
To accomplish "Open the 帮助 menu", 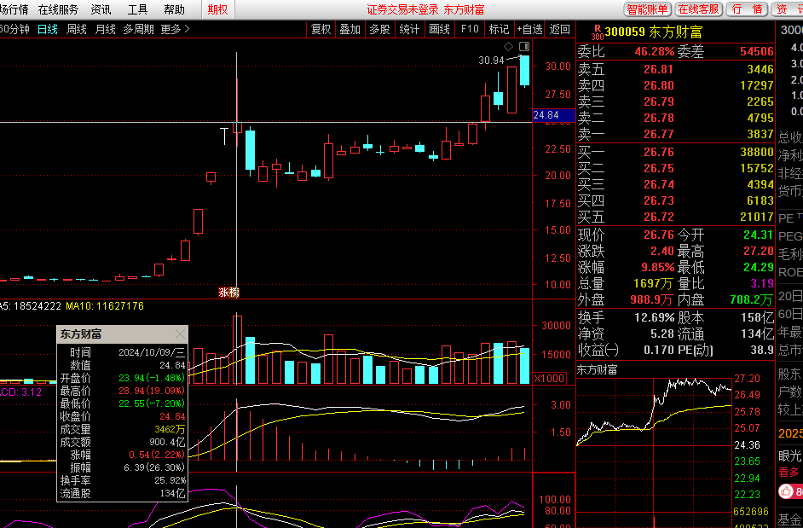I will (174, 9).
